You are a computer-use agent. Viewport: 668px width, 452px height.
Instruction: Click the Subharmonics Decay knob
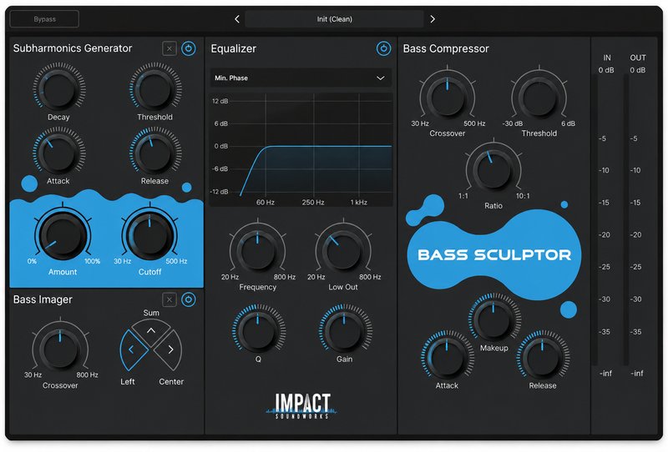point(58,88)
